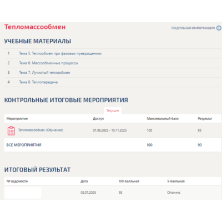
Task: Click row number 4 in materials list
Action: coord(8,82)
